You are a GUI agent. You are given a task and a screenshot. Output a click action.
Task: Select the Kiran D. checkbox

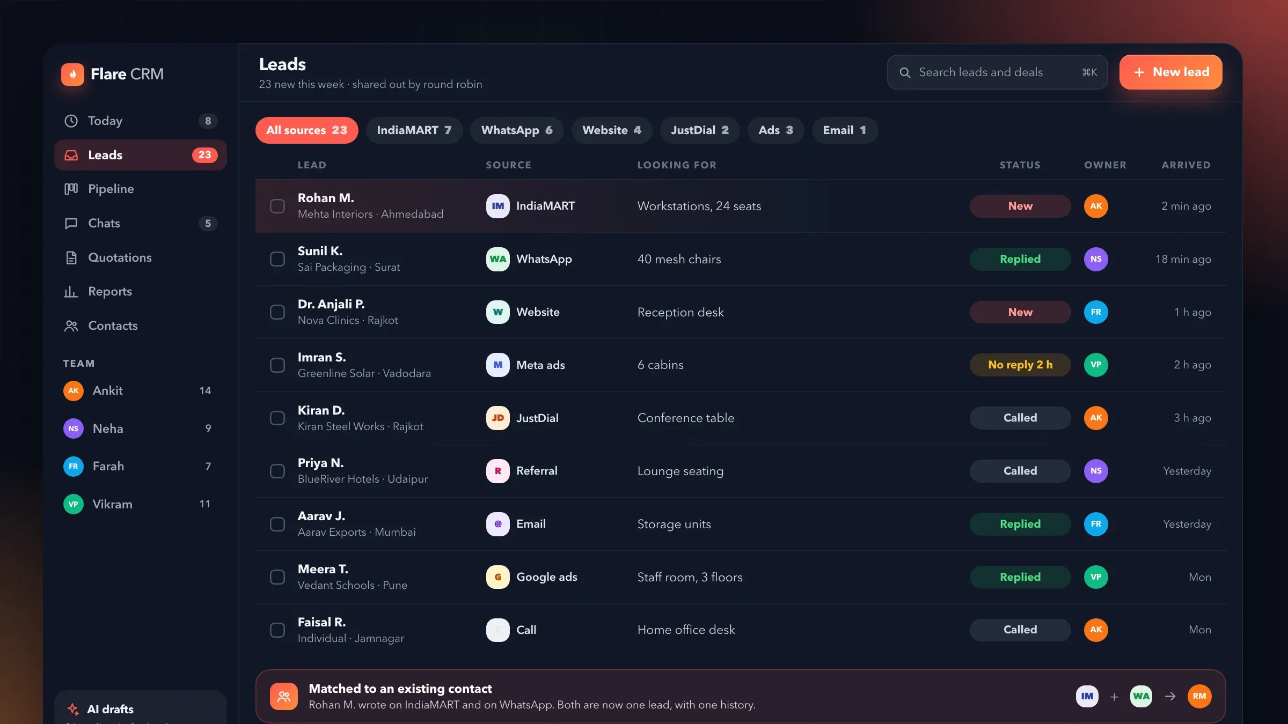(277, 418)
